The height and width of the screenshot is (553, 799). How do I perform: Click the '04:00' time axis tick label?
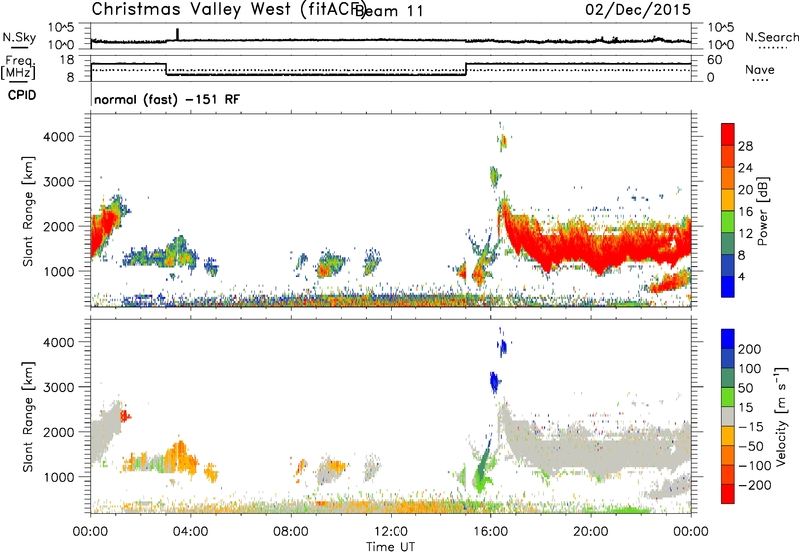point(190,531)
